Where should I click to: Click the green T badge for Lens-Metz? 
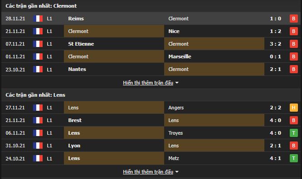[x=293, y=158]
